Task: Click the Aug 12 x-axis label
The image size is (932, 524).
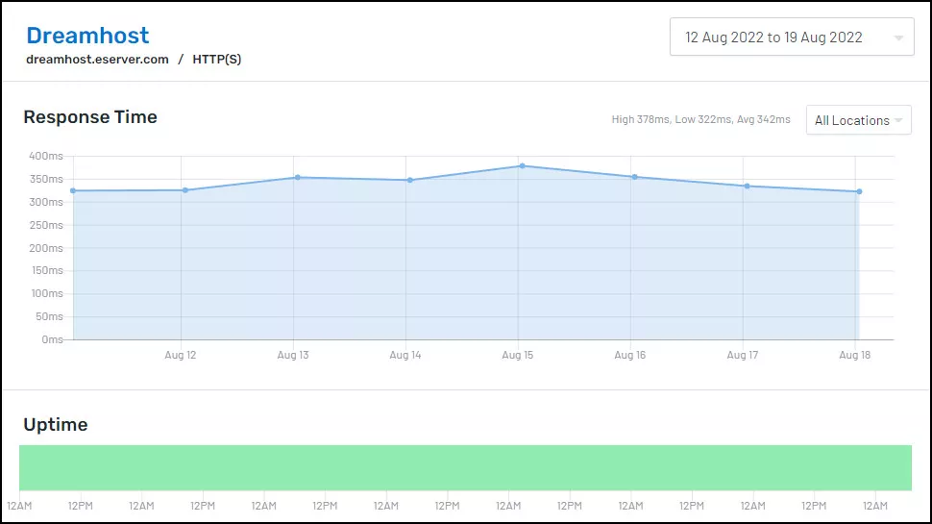Action: tap(180, 355)
